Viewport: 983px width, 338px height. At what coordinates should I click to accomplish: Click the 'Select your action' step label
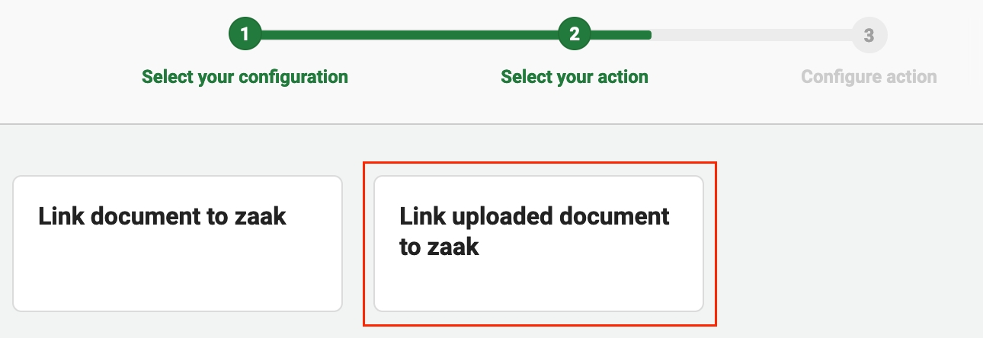[x=575, y=77]
